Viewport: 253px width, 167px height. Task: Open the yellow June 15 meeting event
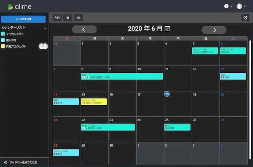[x=94, y=101]
